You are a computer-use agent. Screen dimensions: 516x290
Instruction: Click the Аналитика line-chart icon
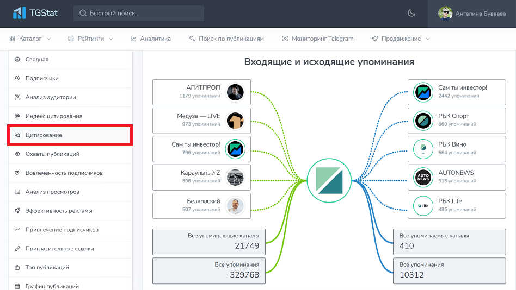click(x=133, y=39)
